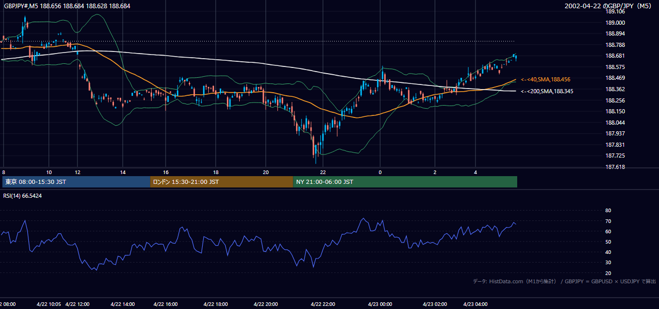Viewport: 659px width, 309px height.
Task: Click the RSI(14) 66.5424 indicator label
Action: [23, 196]
